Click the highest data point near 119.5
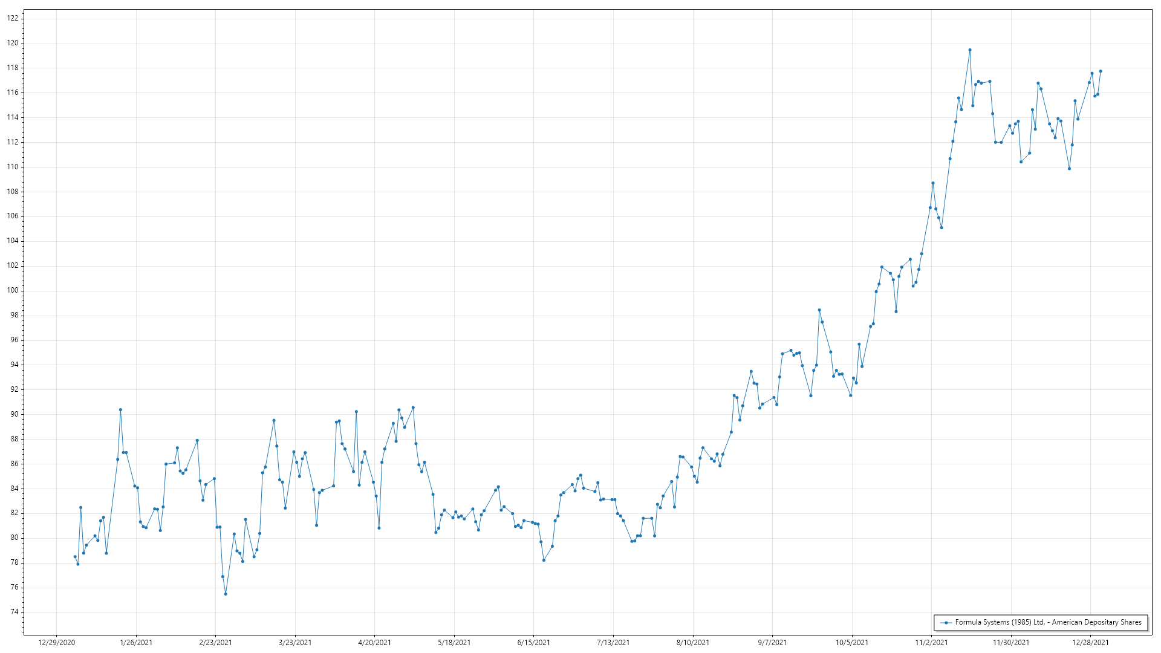Screen dimensions: 1161x653 click(970, 50)
